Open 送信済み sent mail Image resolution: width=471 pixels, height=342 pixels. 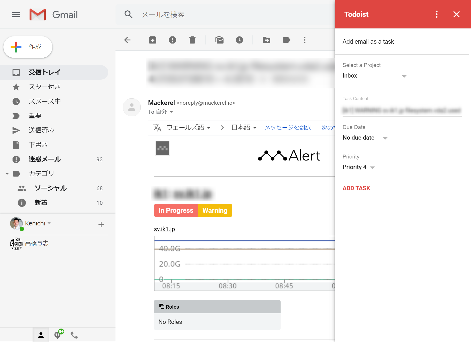[x=54, y=130]
